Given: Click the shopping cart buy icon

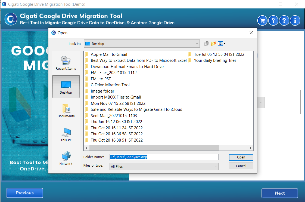Looking at the screenshot, I should point(262,20).
